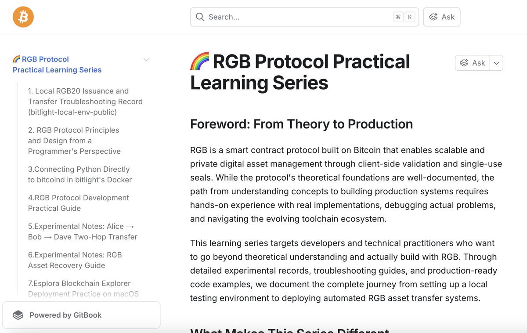Click the paragraph starting 'RGB is a smart contract'
Image resolution: width=527 pixels, height=333 pixels.
(346, 185)
